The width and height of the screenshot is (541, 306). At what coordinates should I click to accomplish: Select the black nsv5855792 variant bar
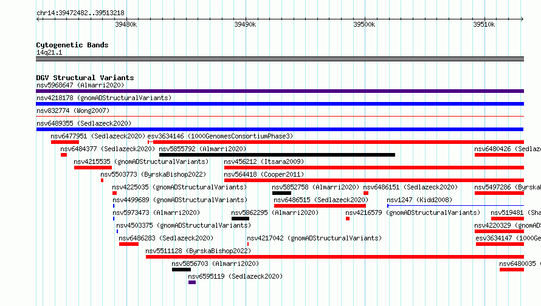[x=277, y=155]
